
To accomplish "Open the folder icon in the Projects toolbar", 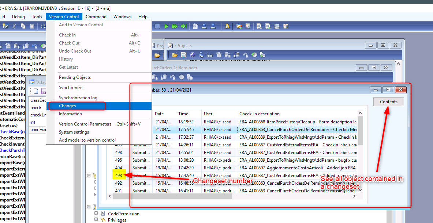I will tap(175, 54).
